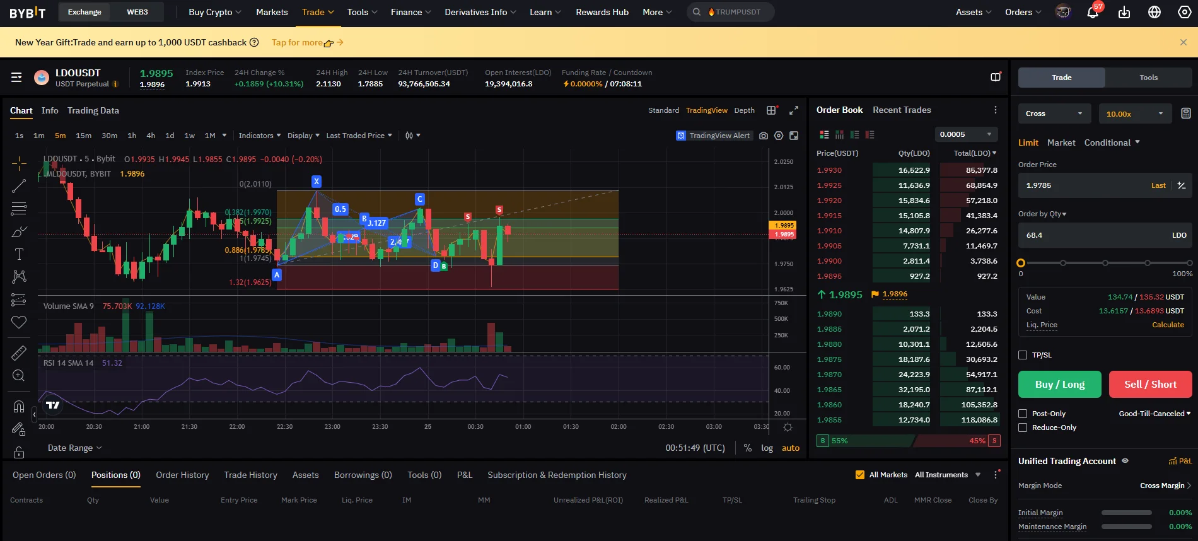1198x541 pixels.
Task: Select the text annotation tool
Action: 19,254
